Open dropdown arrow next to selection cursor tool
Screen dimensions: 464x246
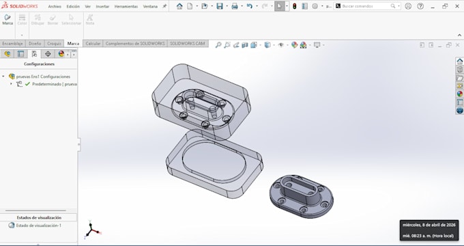[x=287, y=6]
